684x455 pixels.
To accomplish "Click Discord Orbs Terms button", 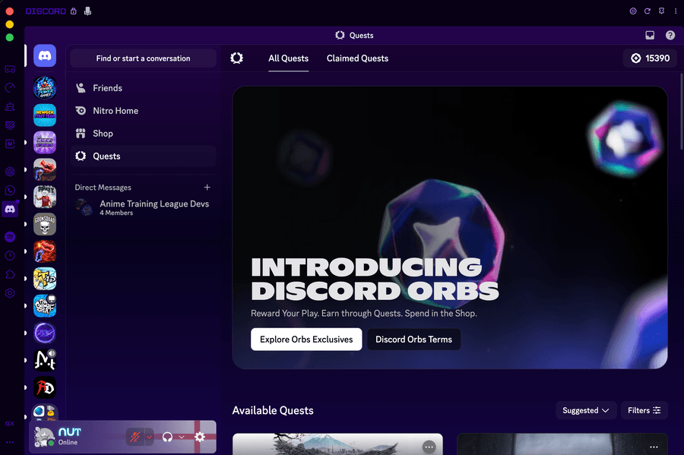I will coord(413,339).
